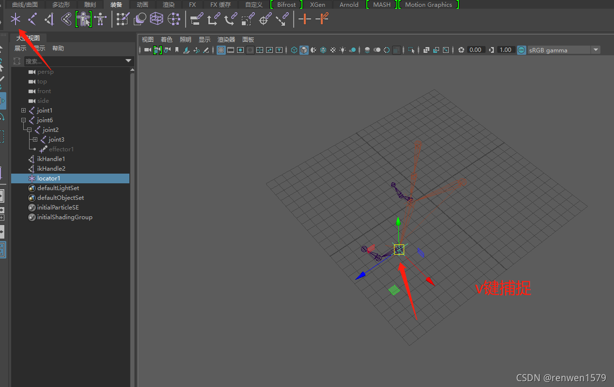The image size is (614, 387).
Task: Toggle the Field Chart display
Action: coord(260,50)
